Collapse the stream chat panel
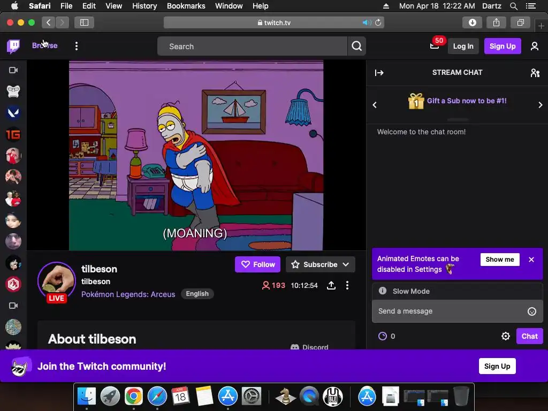Image resolution: width=548 pixels, height=411 pixels. tap(379, 73)
